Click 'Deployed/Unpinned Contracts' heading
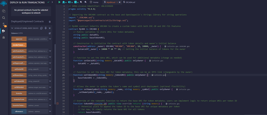This screenshot has width=267, height=115. tap(27, 21)
